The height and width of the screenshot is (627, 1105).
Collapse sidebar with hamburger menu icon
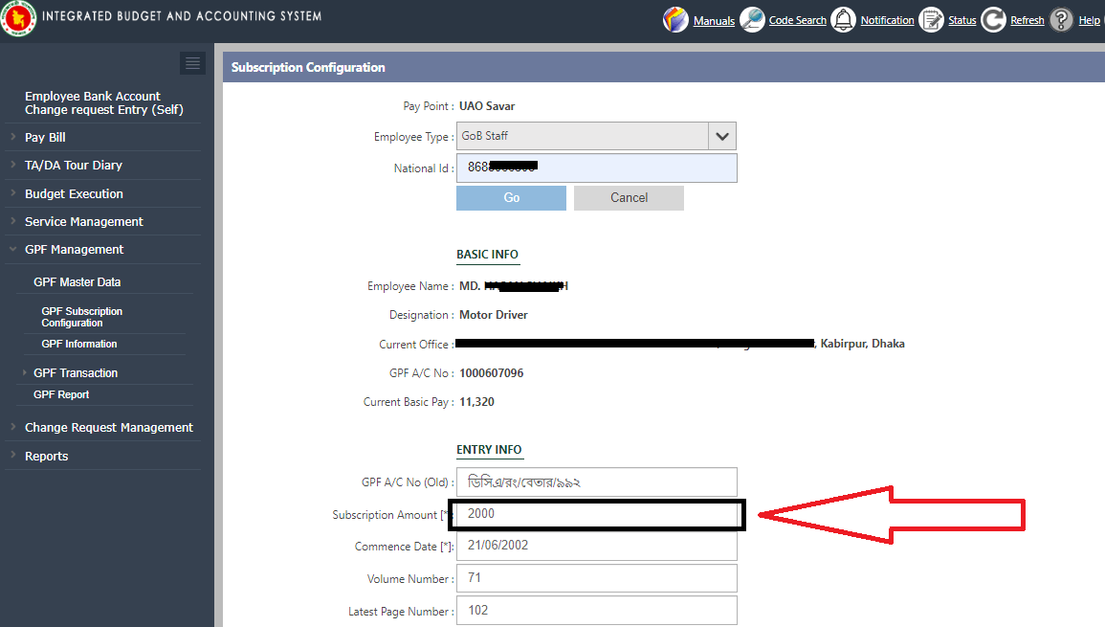(193, 63)
